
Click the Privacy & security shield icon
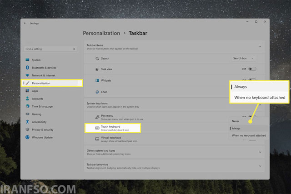point(27,129)
